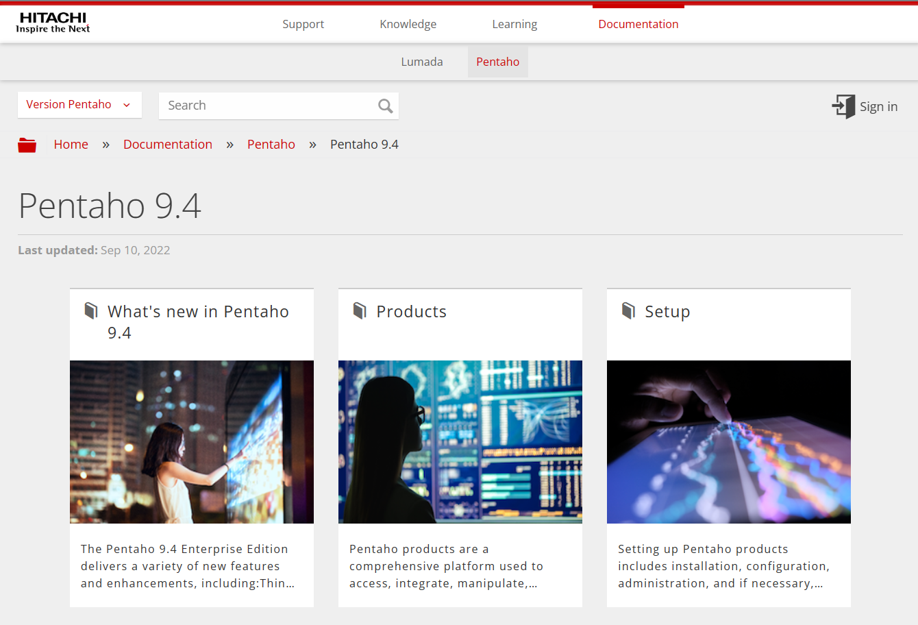Open the Setup card title

point(667,312)
